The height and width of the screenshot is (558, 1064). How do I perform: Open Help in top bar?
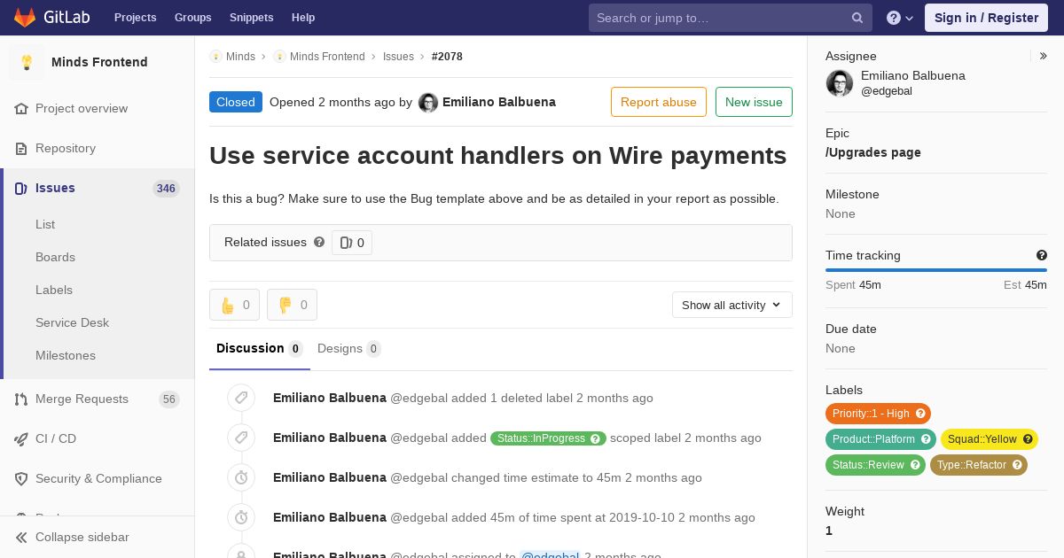tap(303, 18)
